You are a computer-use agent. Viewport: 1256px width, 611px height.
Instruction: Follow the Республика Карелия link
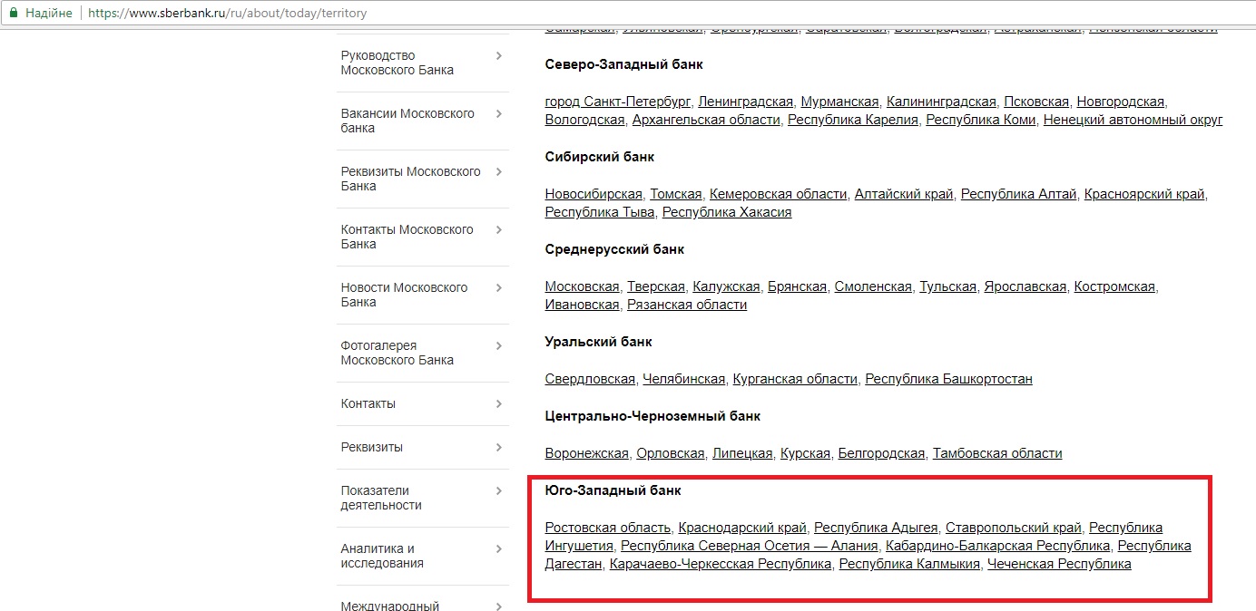pos(853,120)
